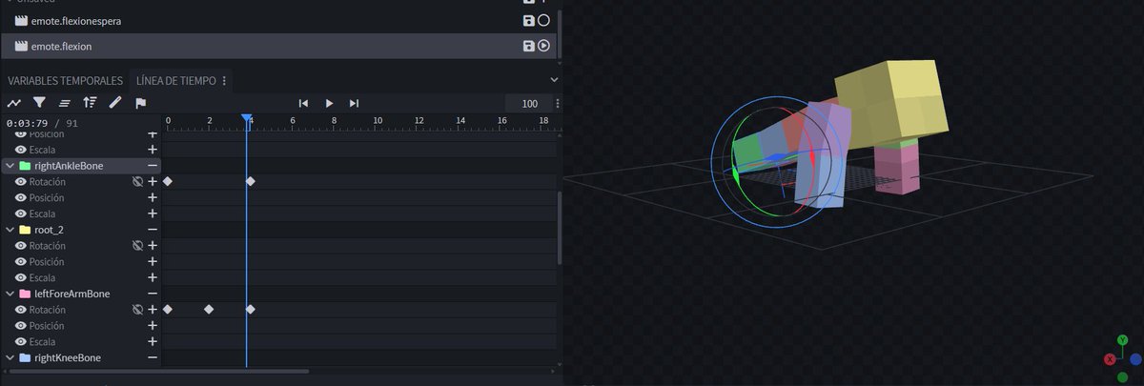Click the playback speed field showing 100
1144x386 pixels.
(x=527, y=103)
